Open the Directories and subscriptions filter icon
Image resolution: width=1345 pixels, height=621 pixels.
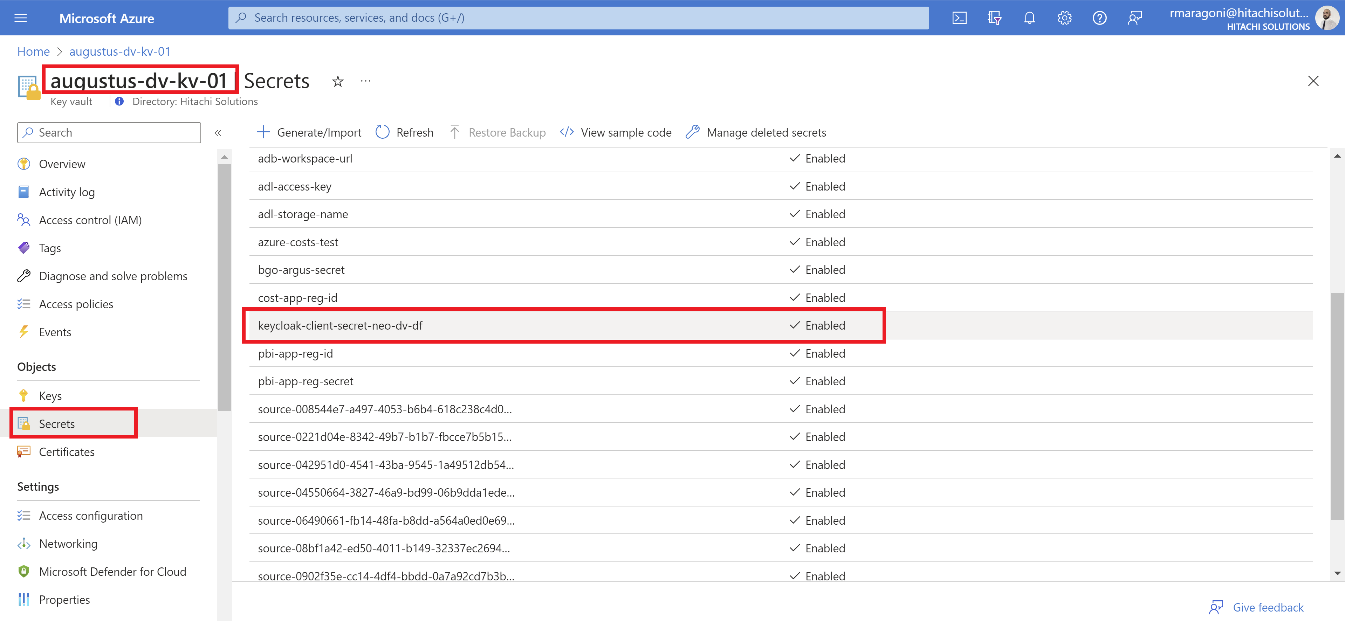click(994, 18)
